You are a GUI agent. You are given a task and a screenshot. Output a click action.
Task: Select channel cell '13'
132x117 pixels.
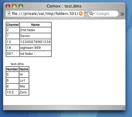coord(13,42)
